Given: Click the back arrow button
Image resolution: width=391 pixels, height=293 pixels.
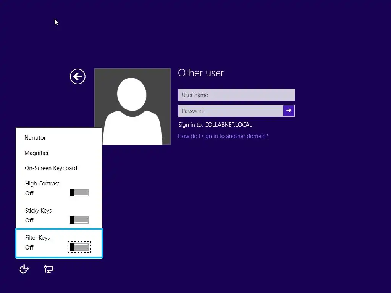Looking at the screenshot, I should coord(78,76).
